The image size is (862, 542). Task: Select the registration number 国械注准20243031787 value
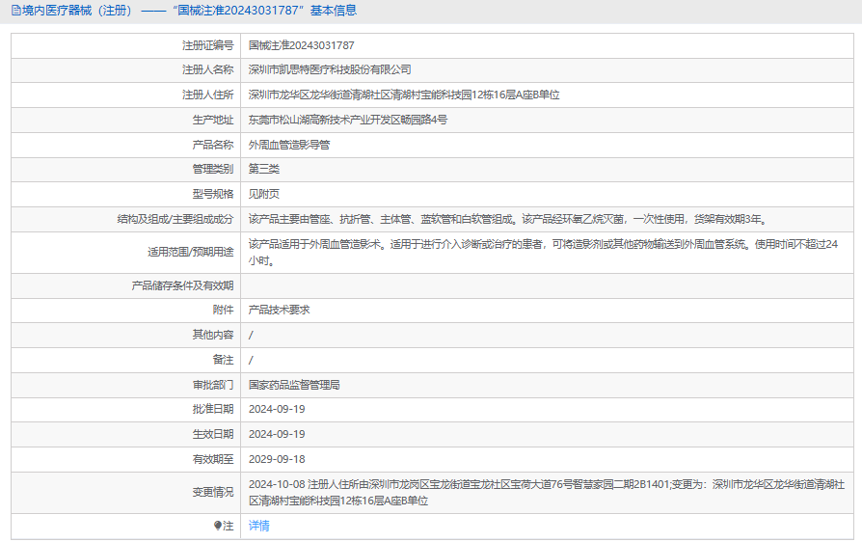coord(301,45)
